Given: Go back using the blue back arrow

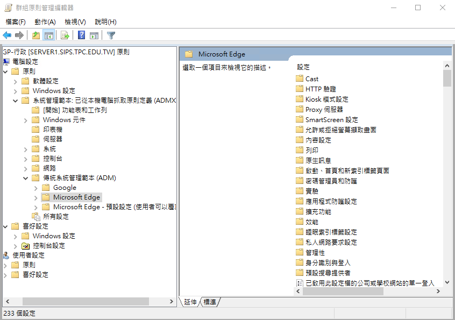Looking at the screenshot, I should pos(7,35).
